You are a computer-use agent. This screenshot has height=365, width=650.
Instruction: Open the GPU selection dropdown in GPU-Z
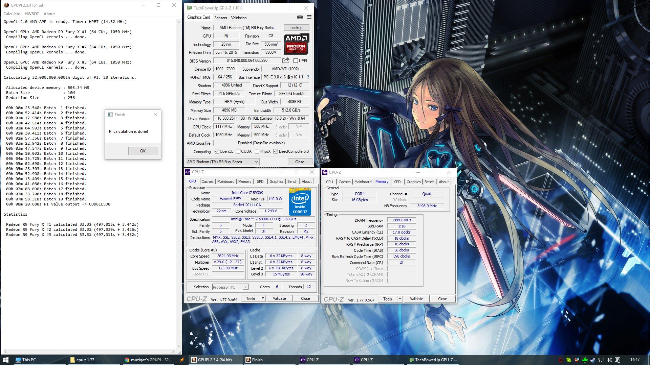point(222,162)
